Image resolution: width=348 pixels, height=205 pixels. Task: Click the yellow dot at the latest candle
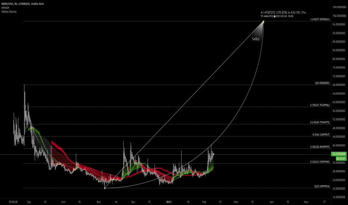tap(214, 154)
